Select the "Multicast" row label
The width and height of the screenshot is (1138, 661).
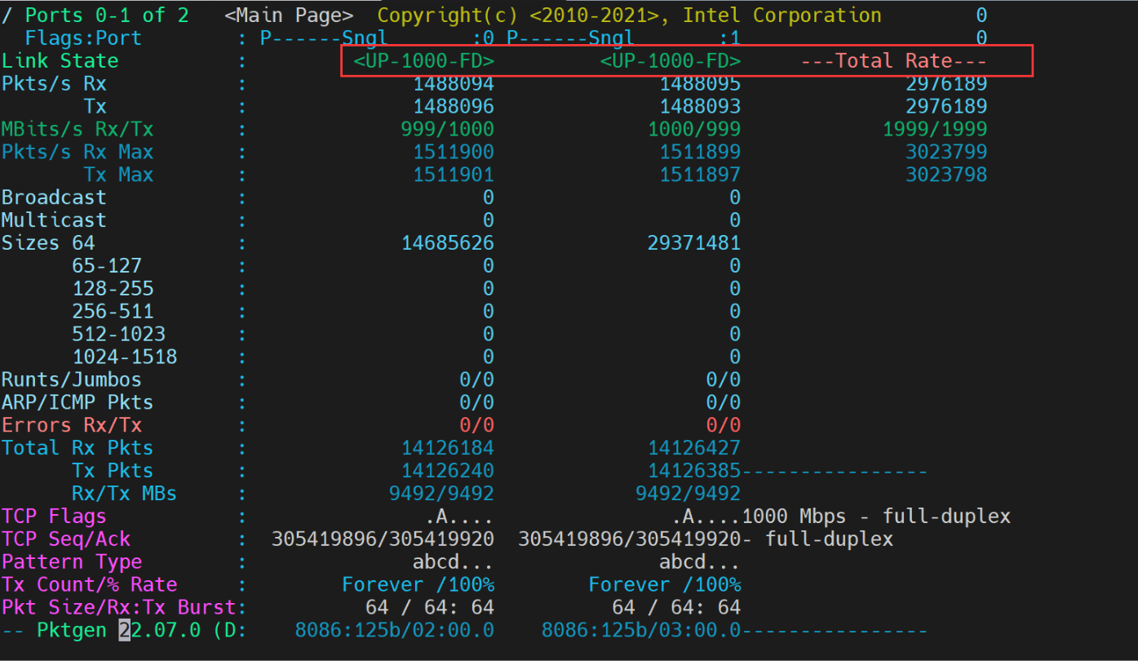coord(54,220)
